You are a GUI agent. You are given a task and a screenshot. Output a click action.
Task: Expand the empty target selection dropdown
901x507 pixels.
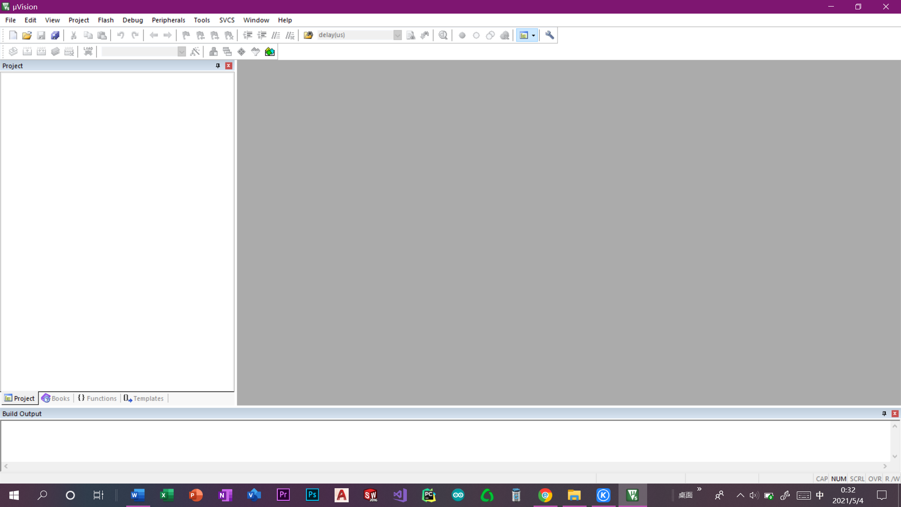(x=182, y=52)
